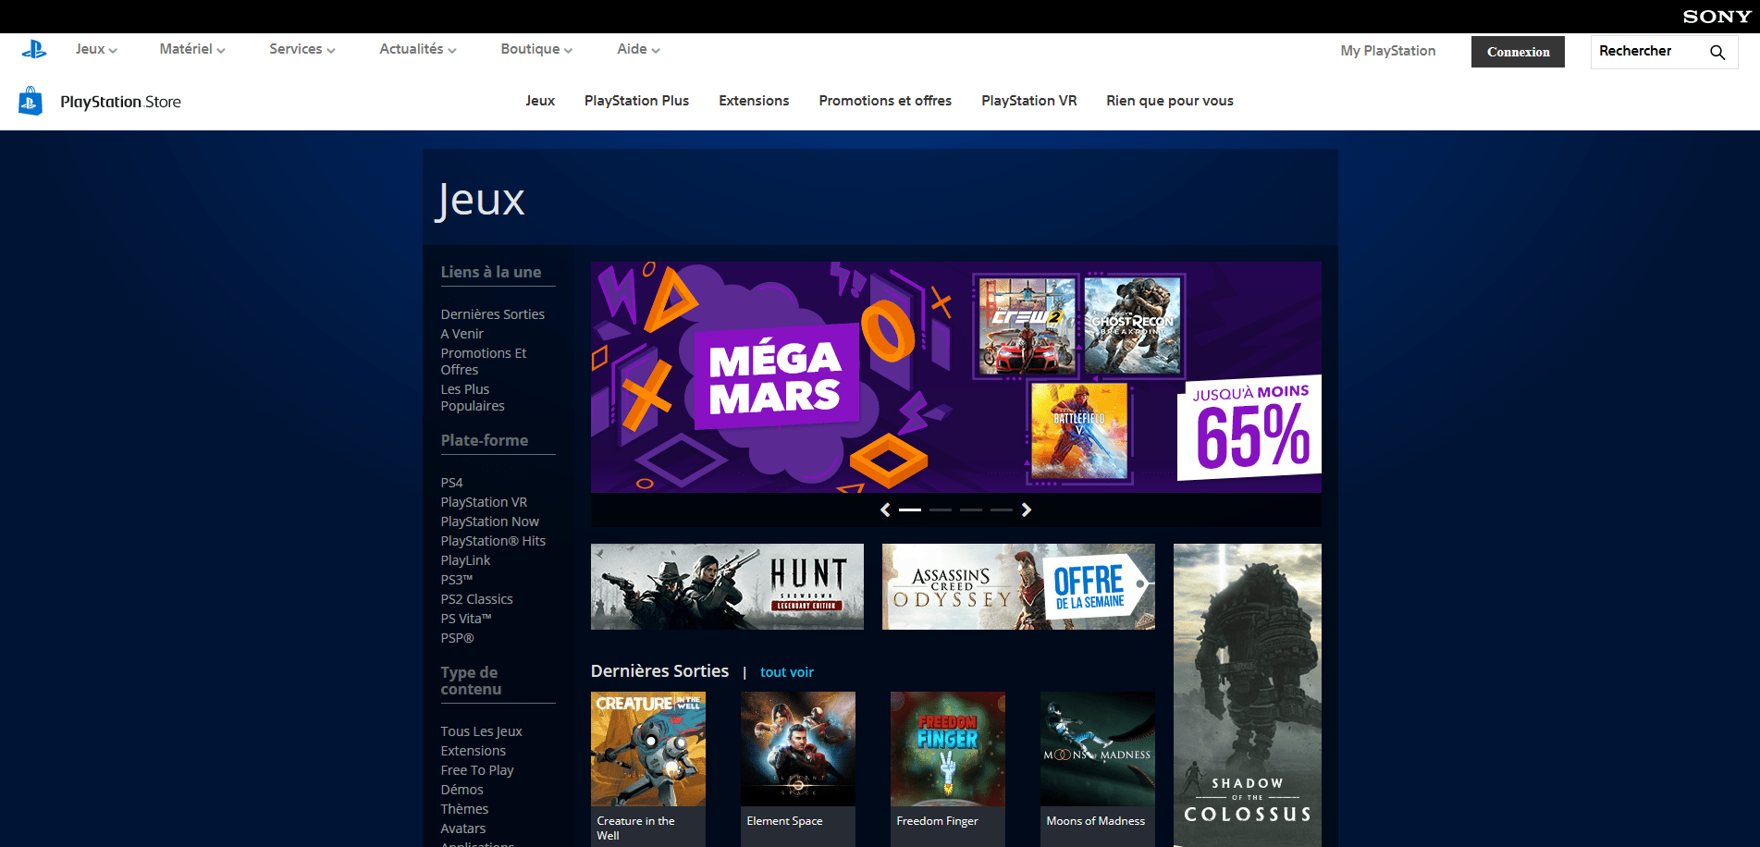1760x847 pixels.
Task: Filter by PS Vita™ platform
Action: pyautogui.click(x=466, y=619)
